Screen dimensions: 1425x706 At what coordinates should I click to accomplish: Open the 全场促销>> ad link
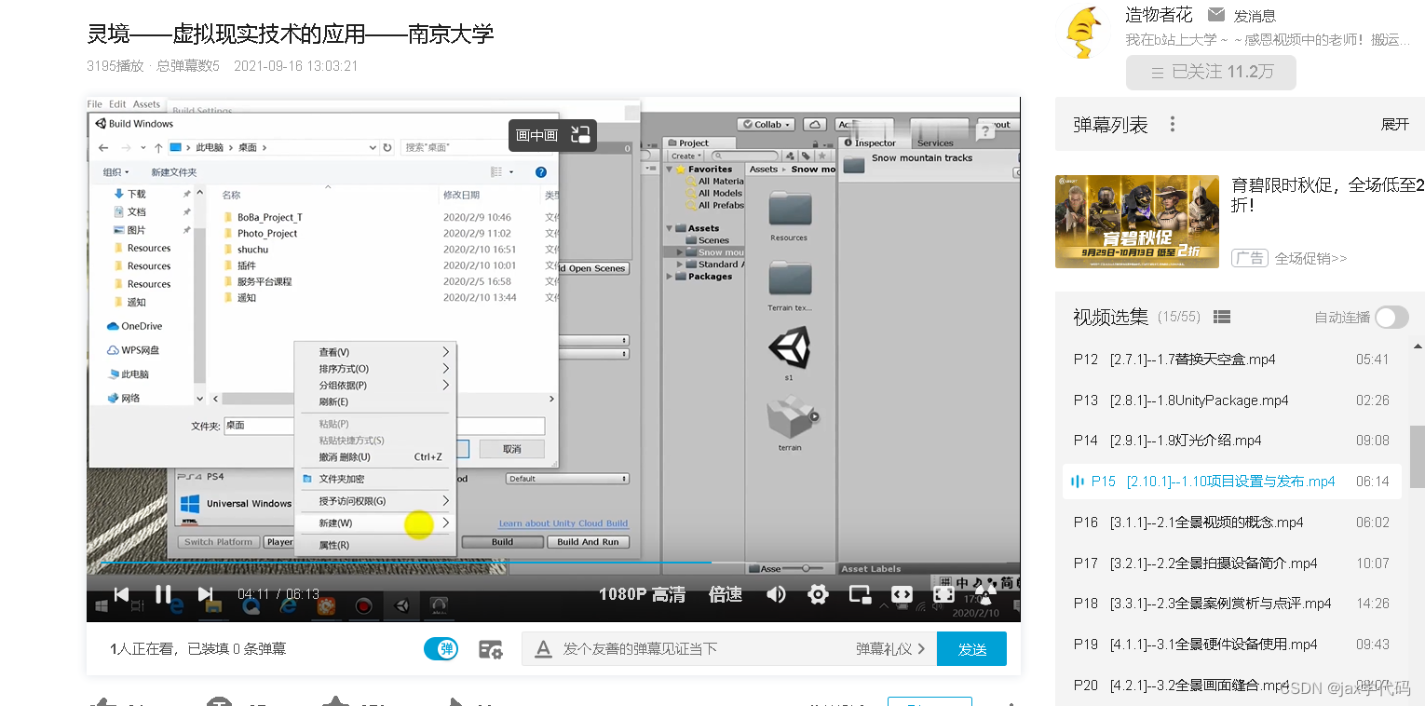tap(1310, 258)
